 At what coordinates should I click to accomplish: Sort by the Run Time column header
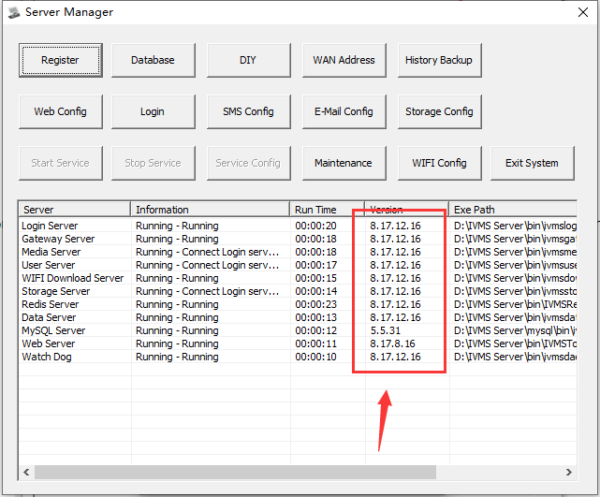coord(328,210)
